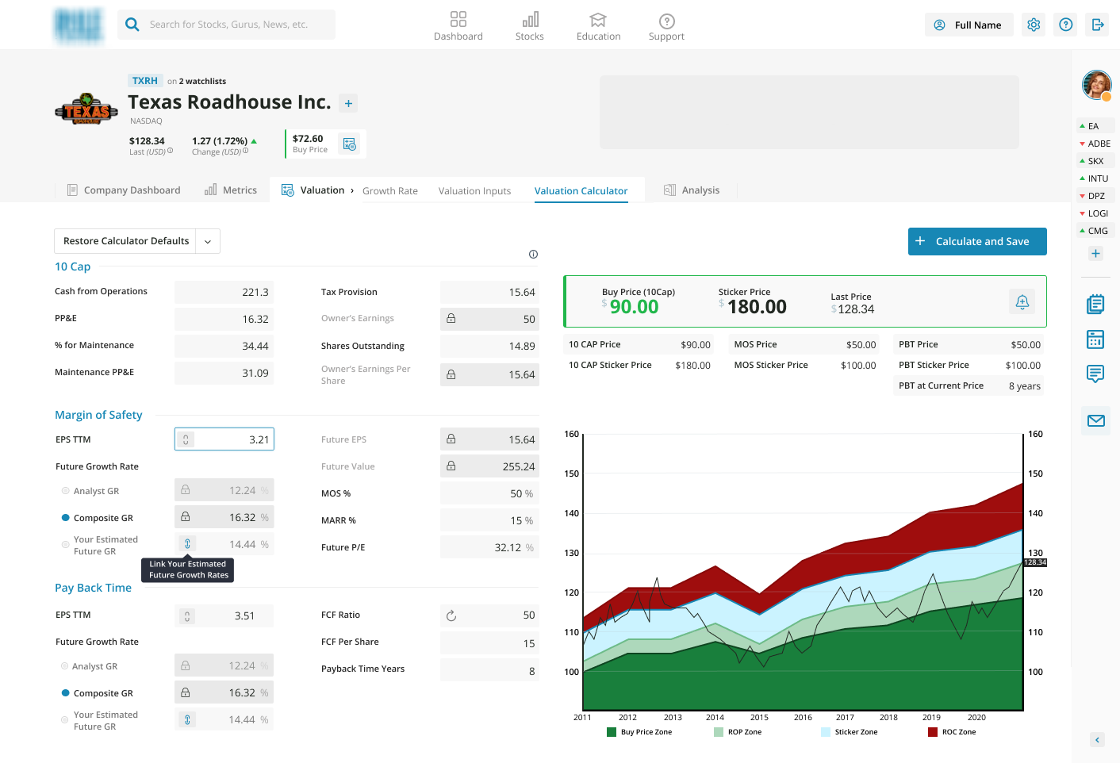
Task: Switch to Analysis tab
Action: [x=692, y=190]
